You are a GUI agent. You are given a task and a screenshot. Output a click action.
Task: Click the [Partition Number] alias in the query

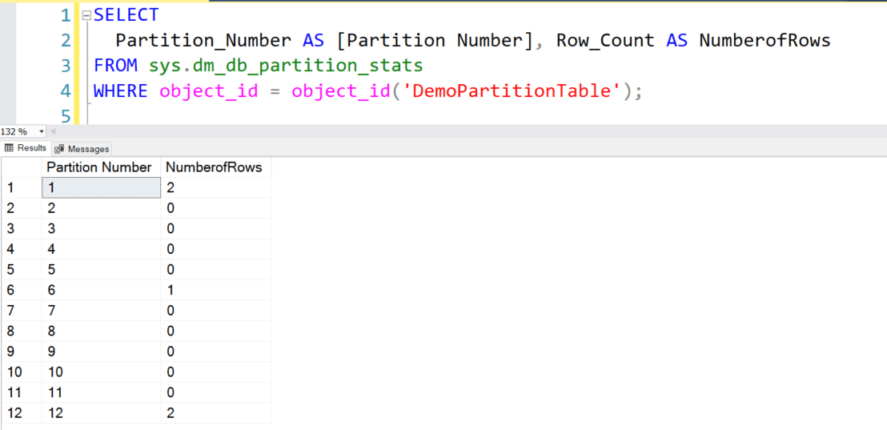pyautogui.click(x=435, y=41)
